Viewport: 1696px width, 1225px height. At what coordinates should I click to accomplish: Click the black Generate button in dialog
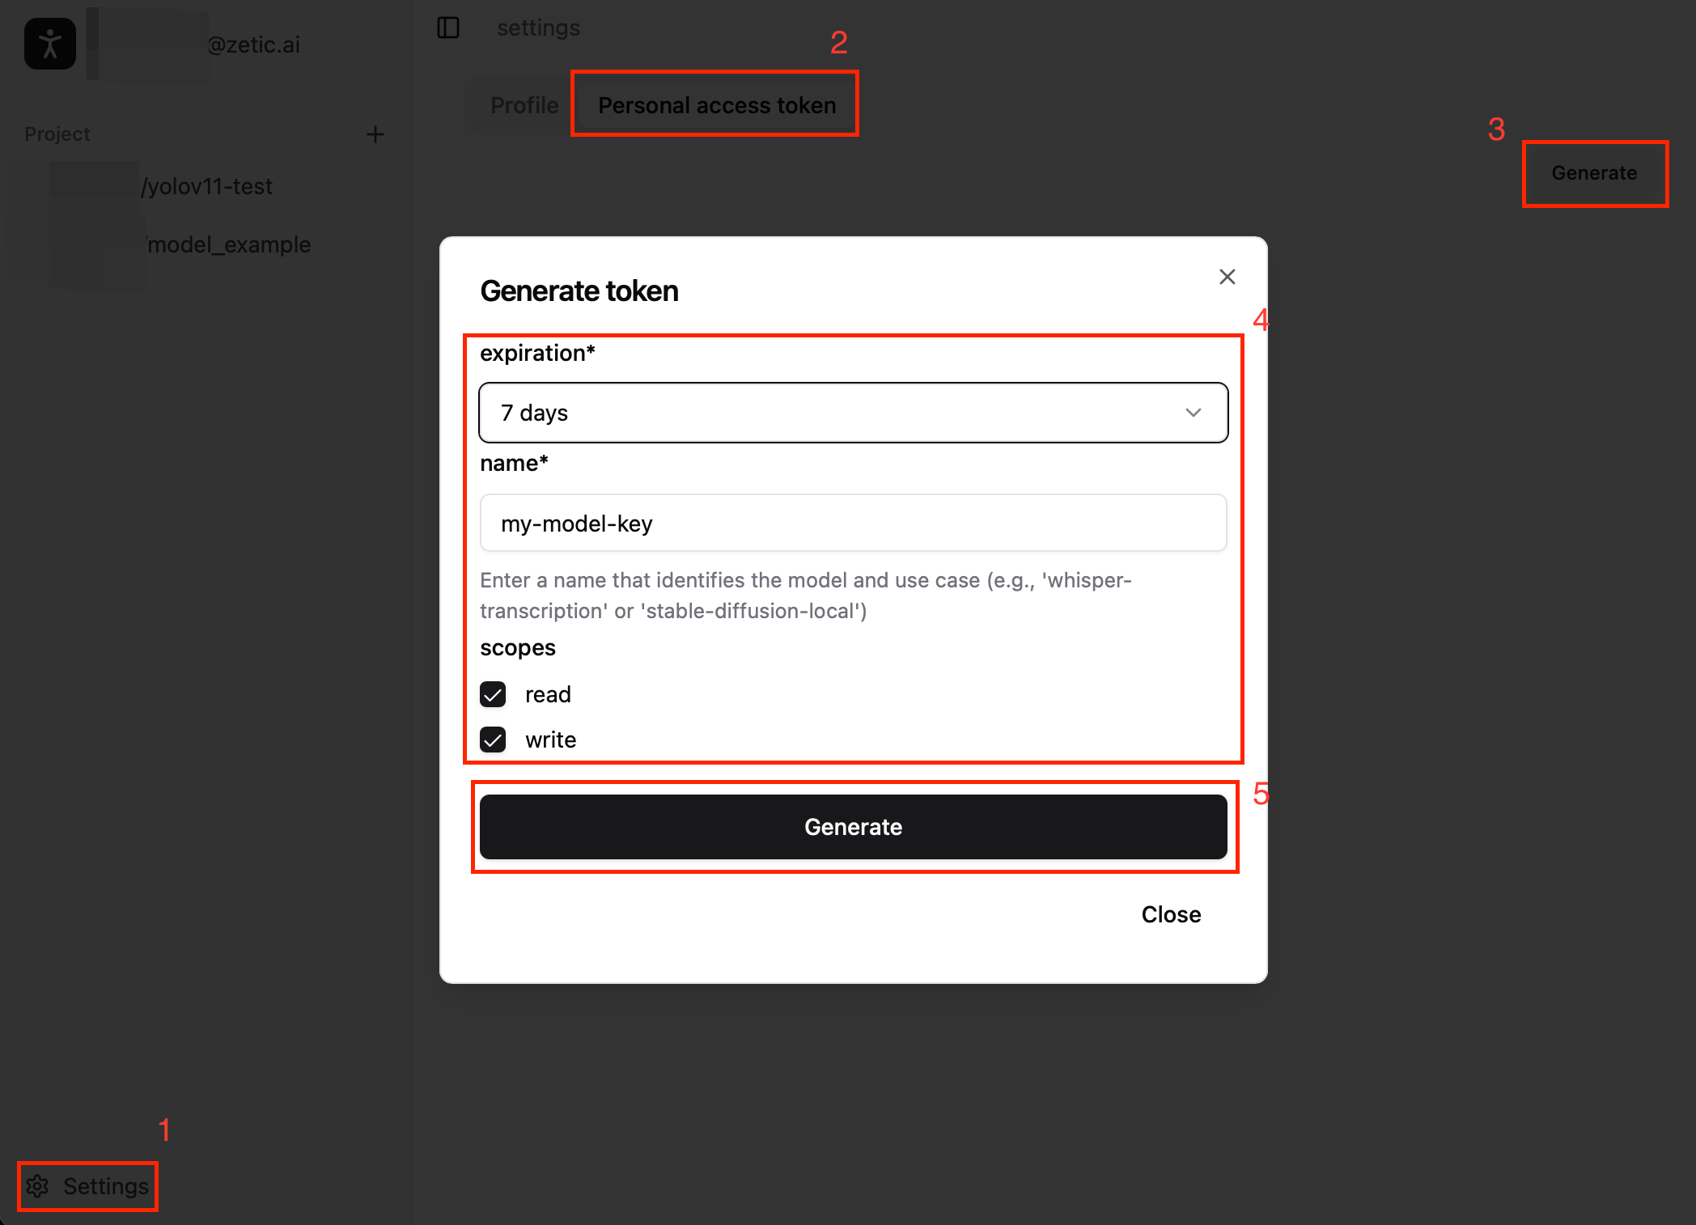(x=854, y=827)
